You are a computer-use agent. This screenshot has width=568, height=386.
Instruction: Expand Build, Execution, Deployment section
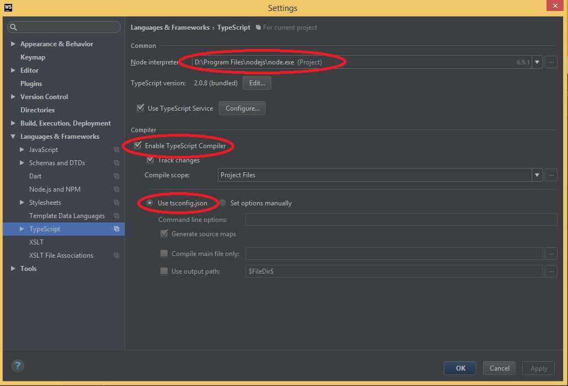(13, 123)
